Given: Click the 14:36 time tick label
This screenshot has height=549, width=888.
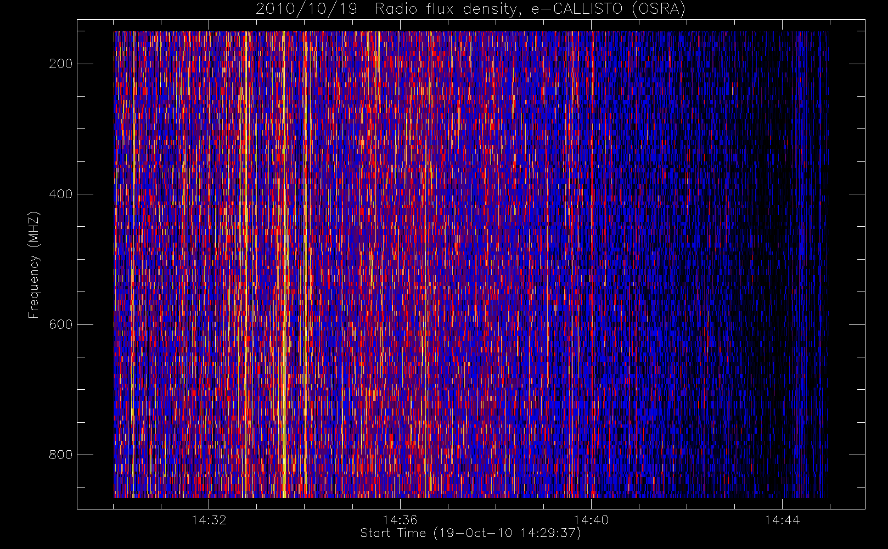Looking at the screenshot, I should click(x=400, y=520).
